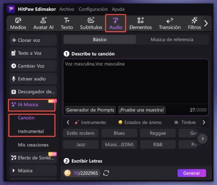Viewport: 217px width, 185px height.
Task: Click the 27/2000 character counter
Action: click(x=198, y=110)
